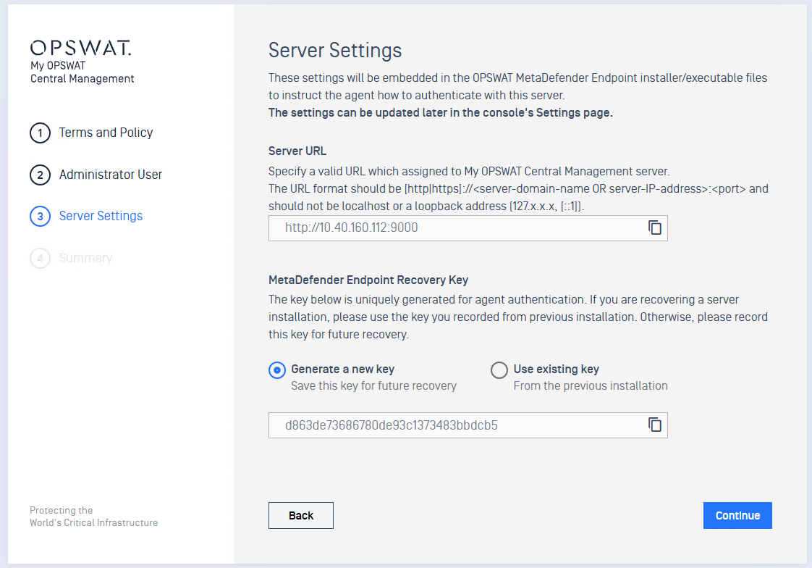812x568 pixels.
Task: Click the OPSWAT logo
Action: click(x=81, y=48)
